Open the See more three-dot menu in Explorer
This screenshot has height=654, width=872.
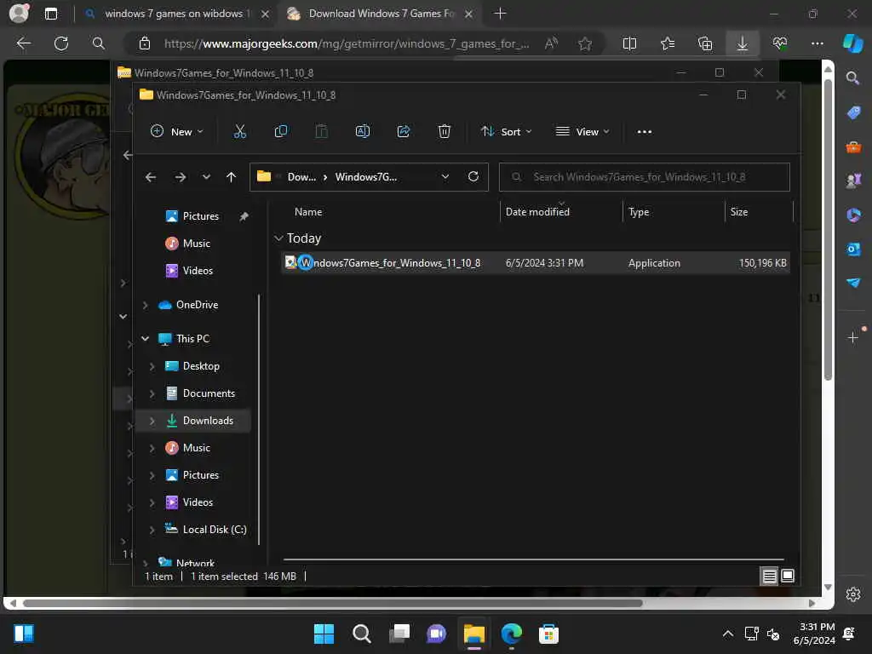[644, 132]
